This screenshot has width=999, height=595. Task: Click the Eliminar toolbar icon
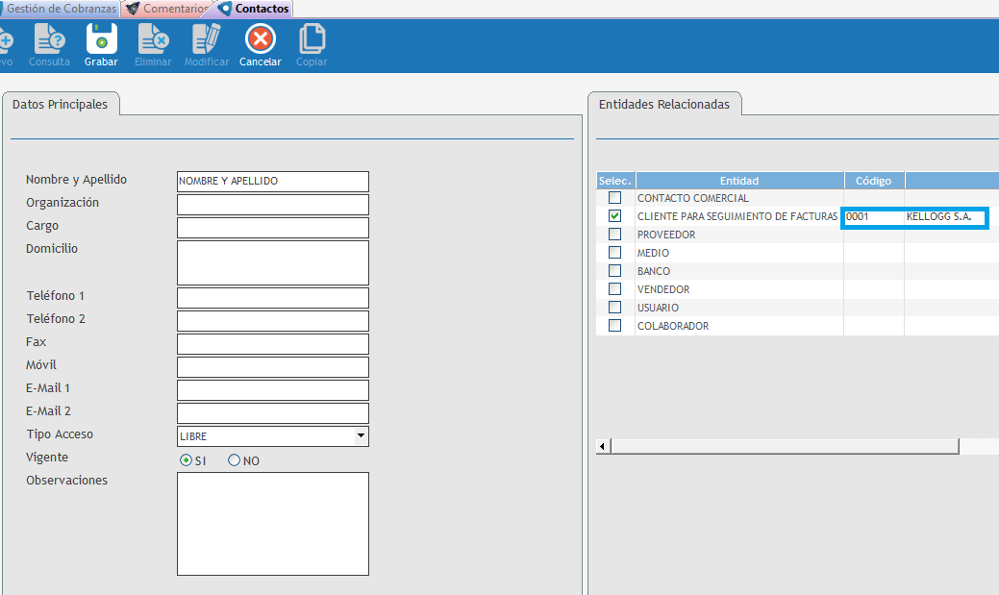(x=153, y=40)
